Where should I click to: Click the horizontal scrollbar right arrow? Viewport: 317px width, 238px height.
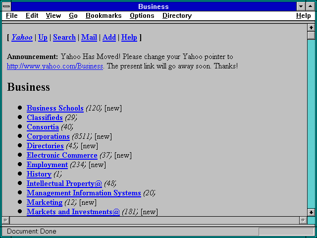303,220
